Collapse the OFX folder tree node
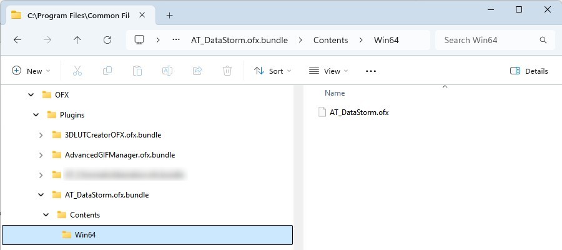Image resolution: width=562 pixels, height=250 pixels. point(31,95)
